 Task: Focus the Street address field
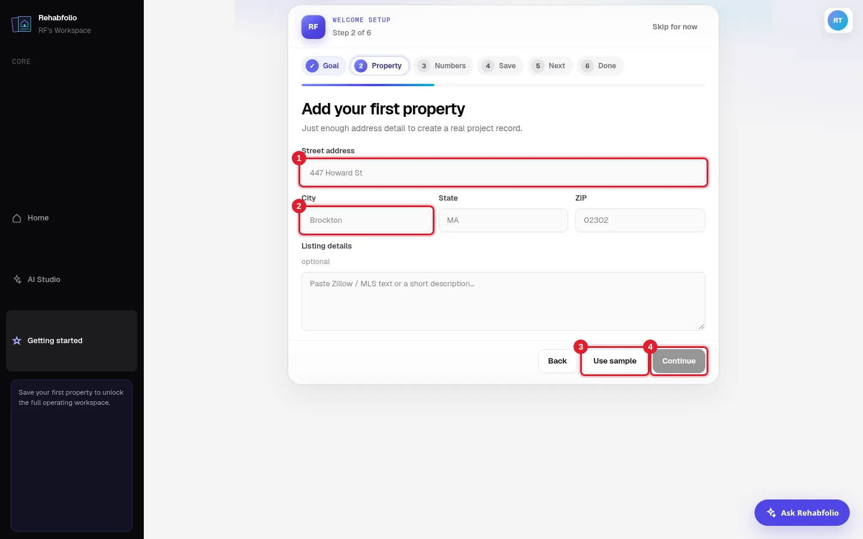(x=503, y=173)
